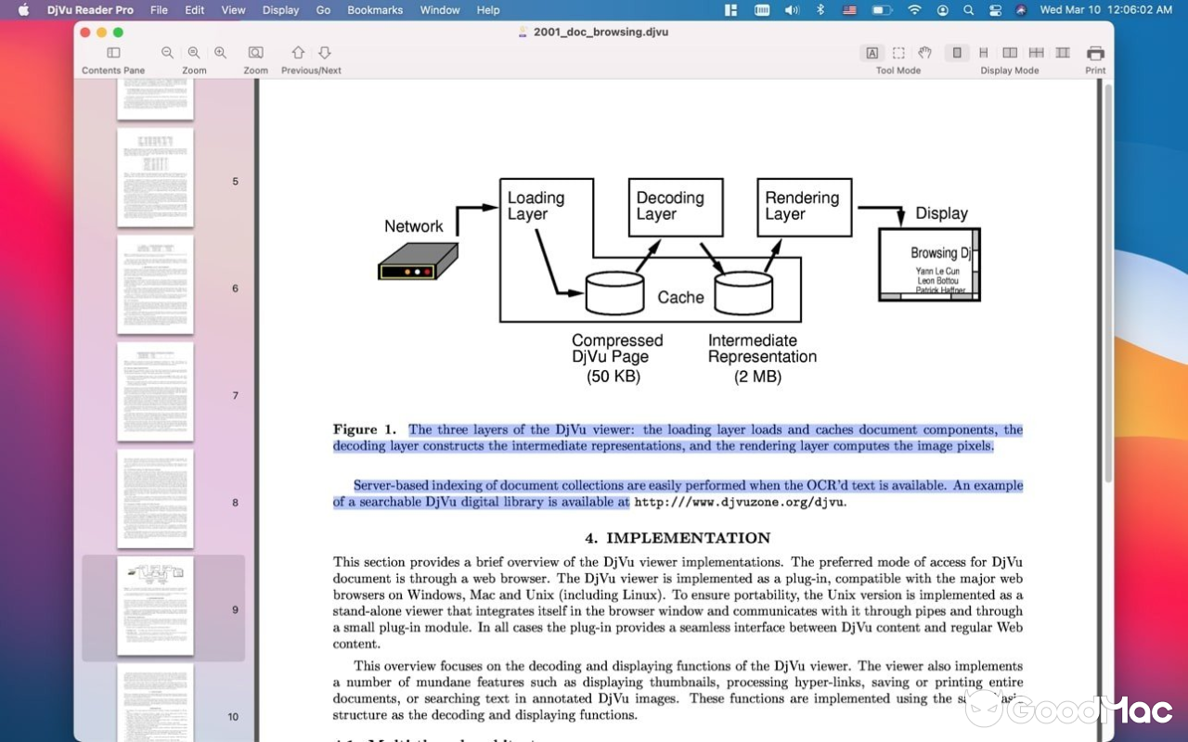
Task: Toggle the Contents Pane sidebar
Action: (113, 53)
